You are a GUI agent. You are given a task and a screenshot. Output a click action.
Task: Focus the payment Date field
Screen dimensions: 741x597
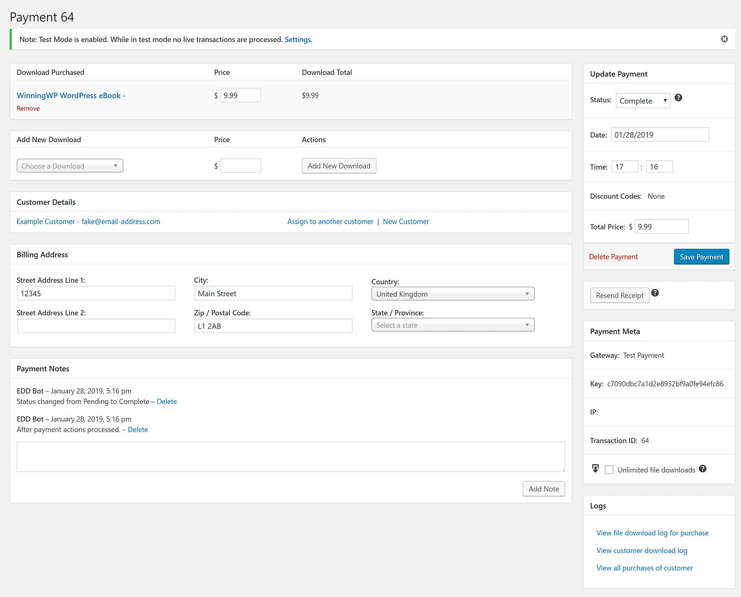[660, 134]
